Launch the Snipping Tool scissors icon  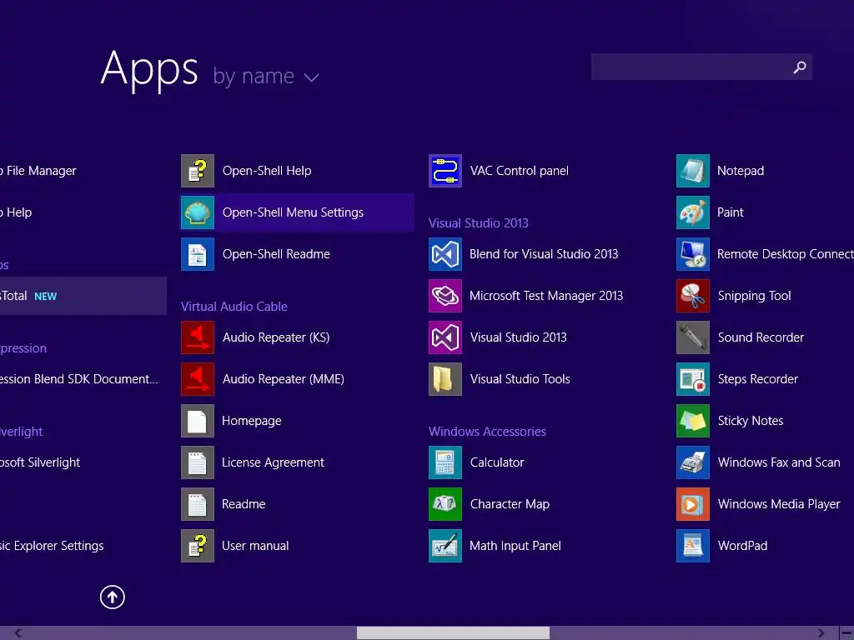coord(693,296)
